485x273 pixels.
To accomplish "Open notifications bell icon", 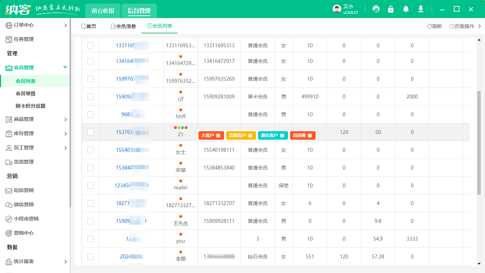I will tap(406, 9).
